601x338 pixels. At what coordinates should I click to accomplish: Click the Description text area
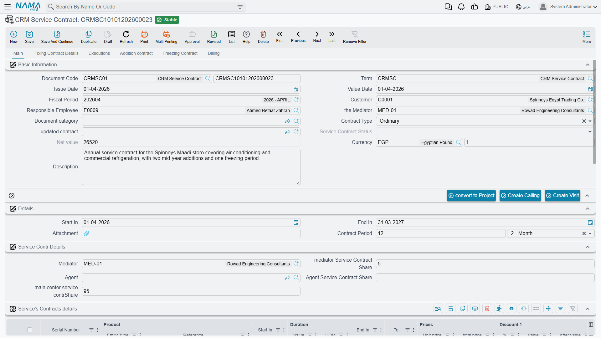[x=191, y=167]
